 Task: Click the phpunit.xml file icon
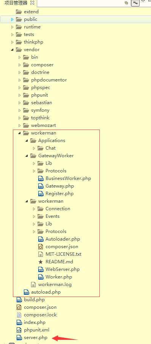19,330
